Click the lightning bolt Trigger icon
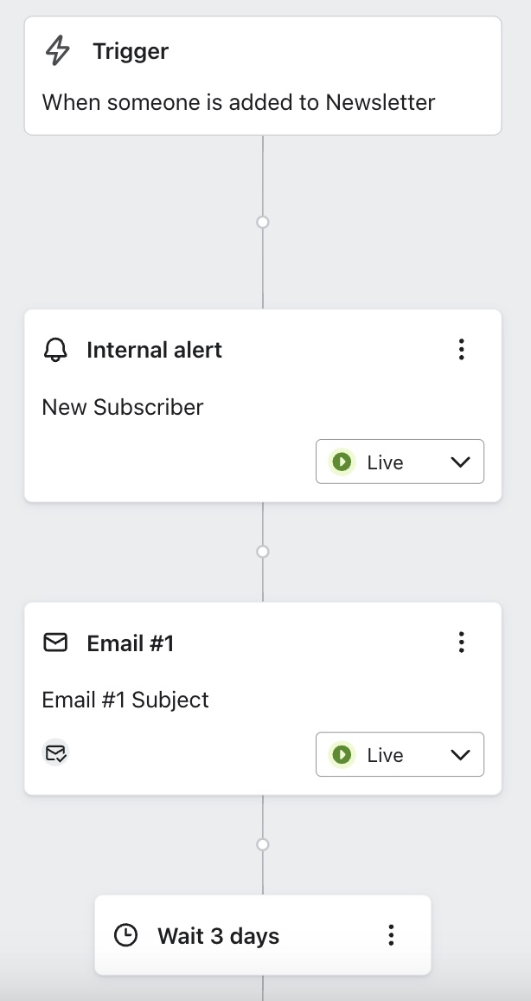Viewport: 531px width, 1001px height. point(54,51)
